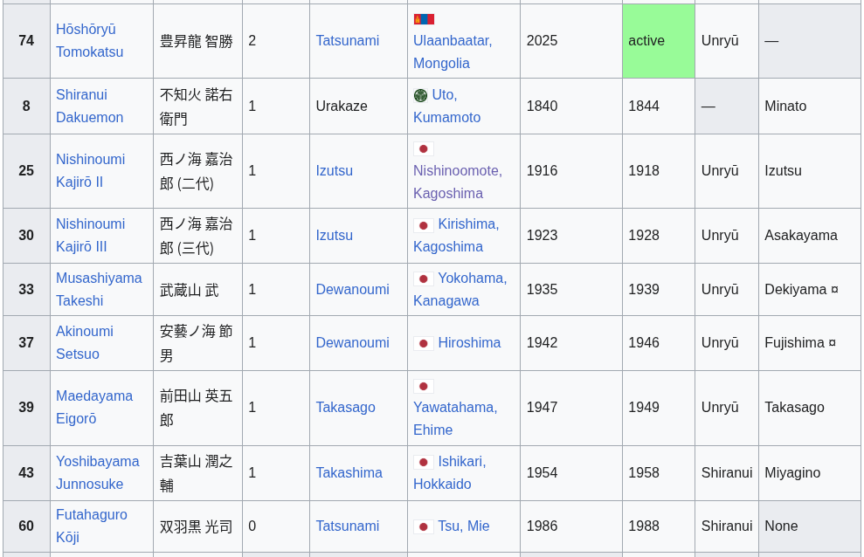Click the yokozuna number 8 cell
This screenshot has height=557, width=864.
pos(26,106)
